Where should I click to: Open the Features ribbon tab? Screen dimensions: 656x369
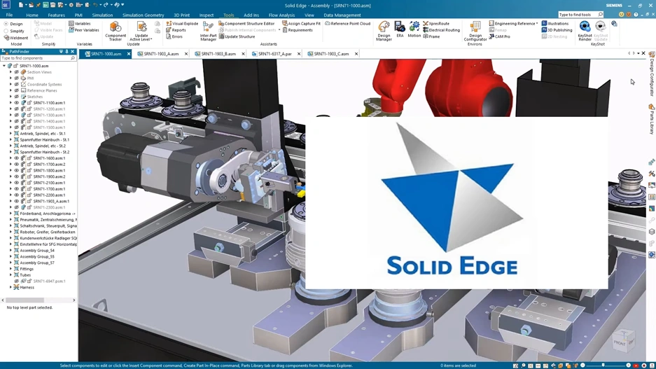(x=56, y=15)
